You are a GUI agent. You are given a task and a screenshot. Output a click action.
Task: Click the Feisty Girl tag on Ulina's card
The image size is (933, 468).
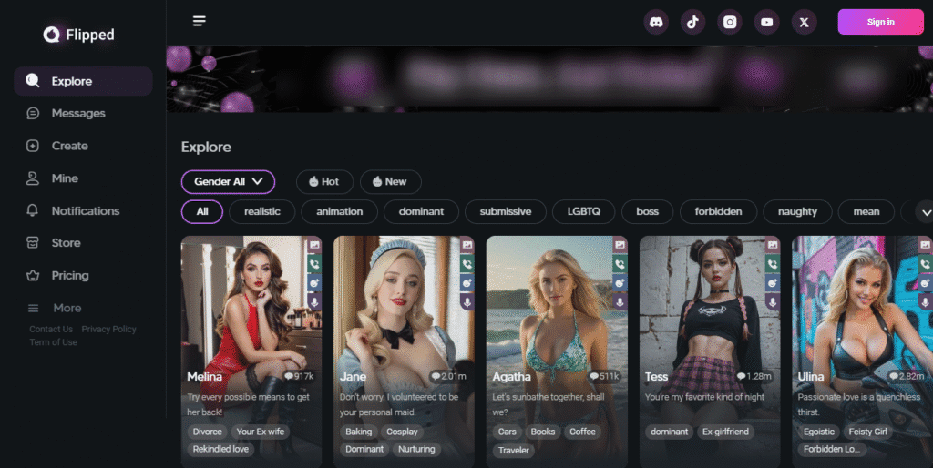tap(867, 432)
